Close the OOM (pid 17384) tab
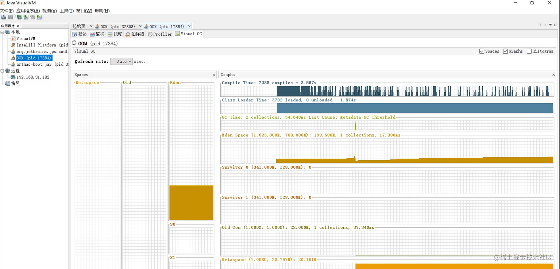This screenshot has width=560, height=269. pos(189,26)
